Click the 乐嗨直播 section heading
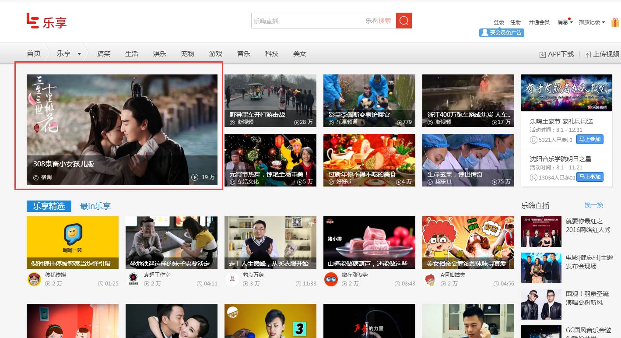 pos(535,205)
